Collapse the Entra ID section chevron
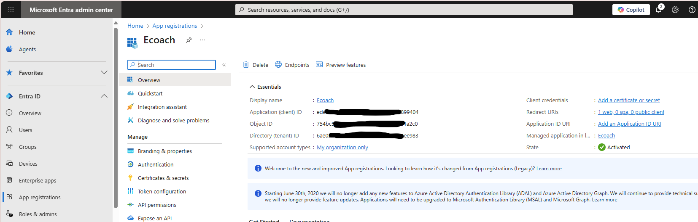This screenshot has width=698, height=222. 104,96
